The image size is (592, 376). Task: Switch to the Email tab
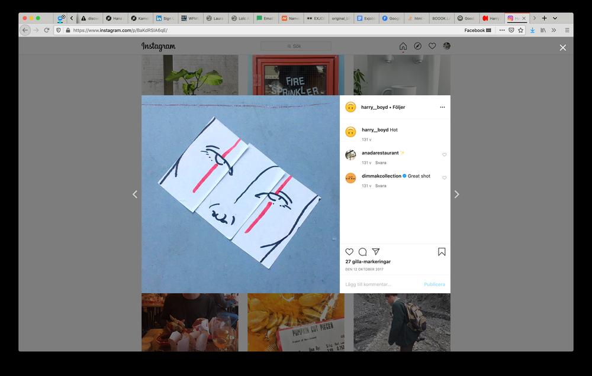pos(266,18)
